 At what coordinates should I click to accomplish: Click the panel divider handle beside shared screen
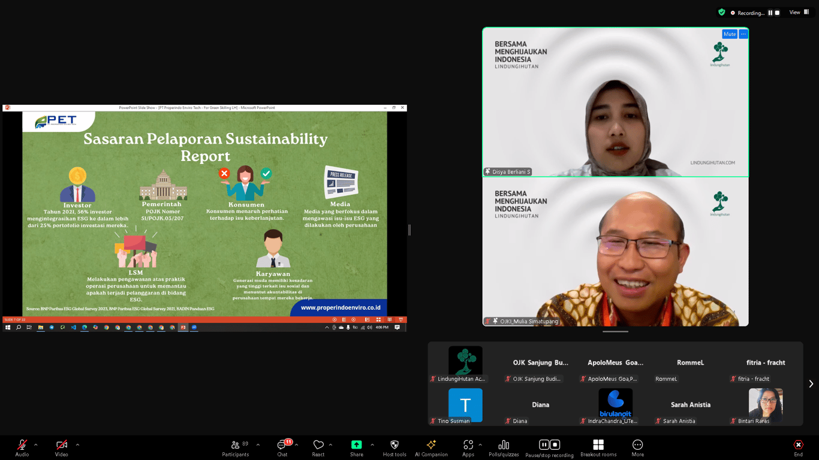click(409, 230)
